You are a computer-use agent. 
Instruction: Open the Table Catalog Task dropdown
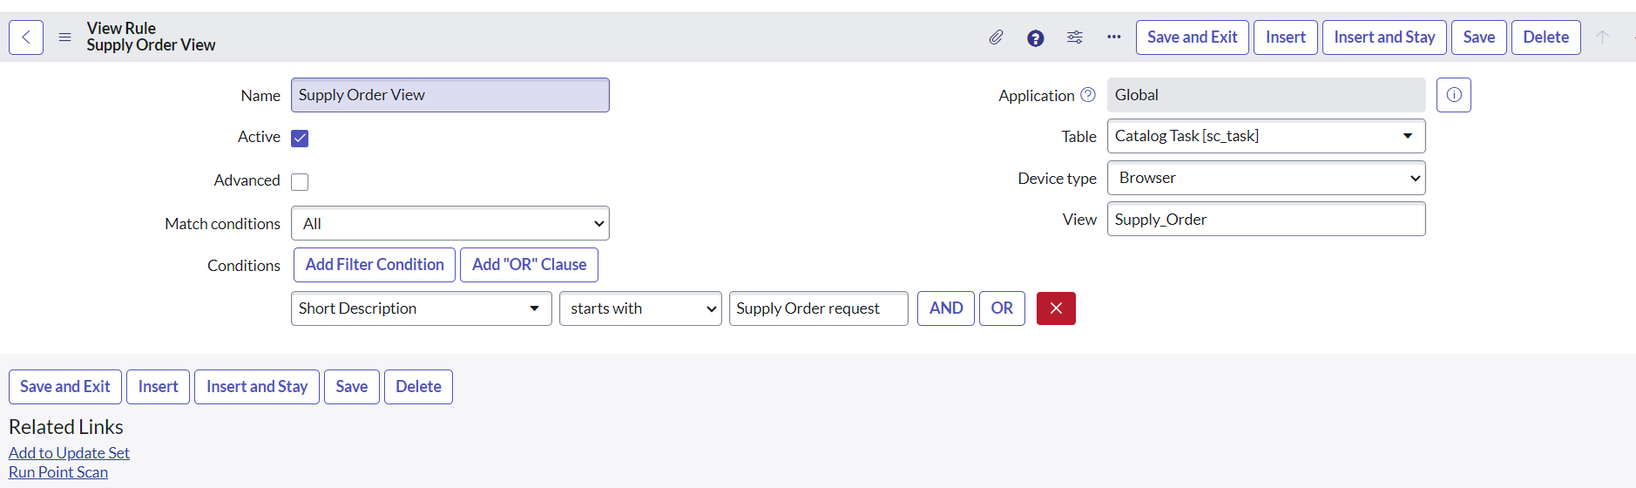click(x=1267, y=136)
